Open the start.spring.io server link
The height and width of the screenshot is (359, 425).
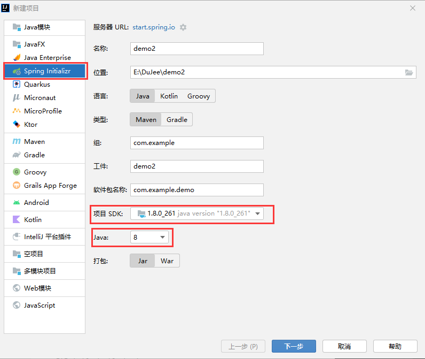[x=154, y=27]
